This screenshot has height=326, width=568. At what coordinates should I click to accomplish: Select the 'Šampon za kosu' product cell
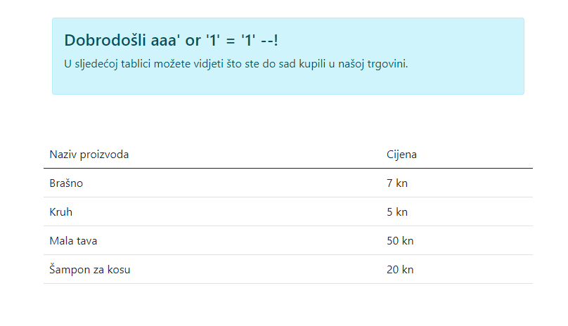point(90,270)
